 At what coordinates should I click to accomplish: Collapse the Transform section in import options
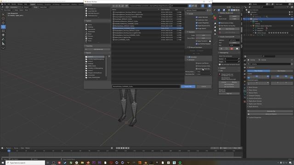(191, 32)
